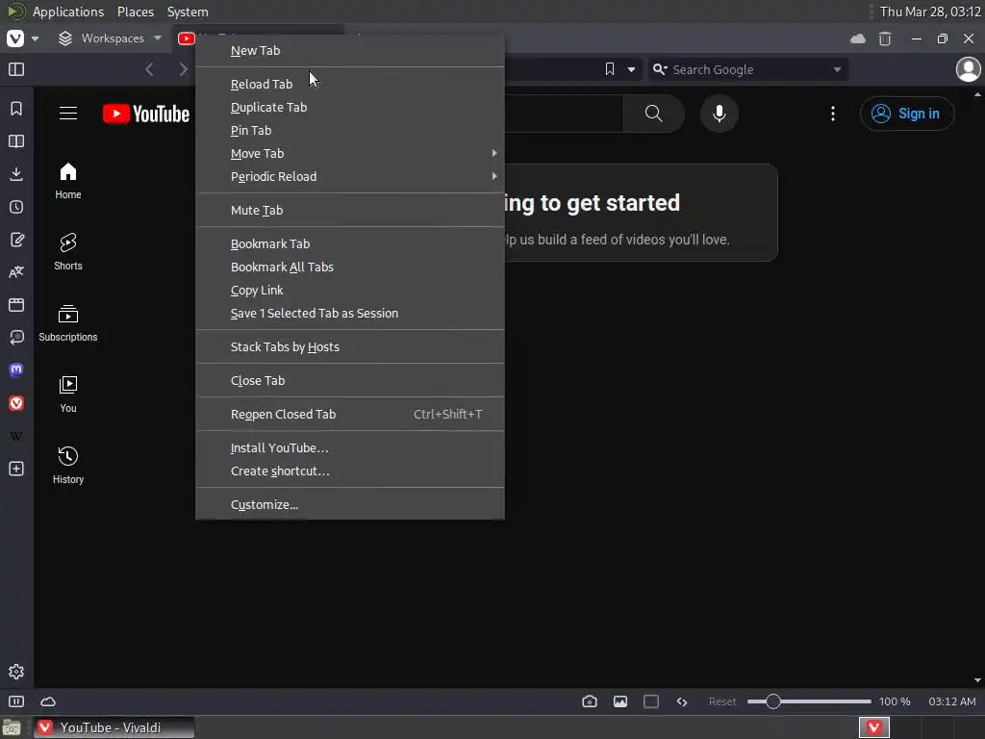Toggle the side panel button
The image size is (985, 739).
[x=16, y=69]
